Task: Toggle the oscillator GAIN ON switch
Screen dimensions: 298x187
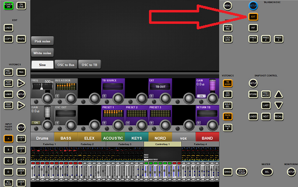Action: 36,123
